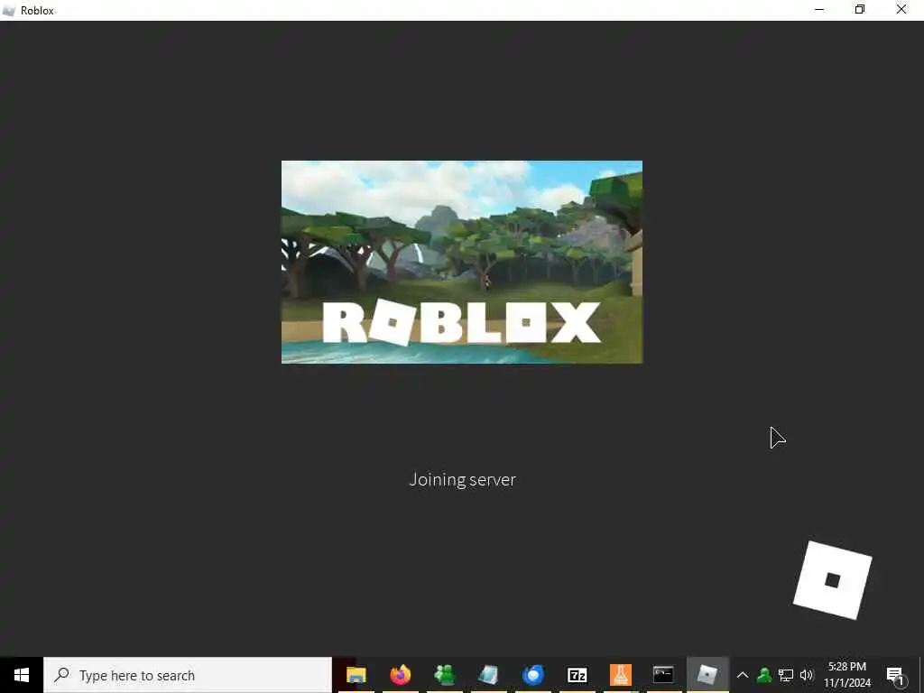Launch Firefox from the taskbar
This screenshot has width=924, height=693.
pyautogui.click(x=400, y=675)
